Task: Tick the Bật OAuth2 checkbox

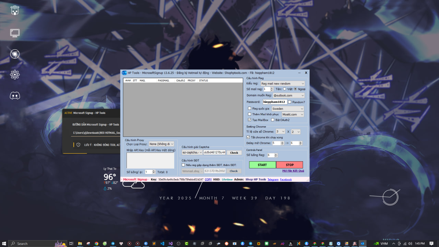Action: pyautogui.click(x=273, y=120)
